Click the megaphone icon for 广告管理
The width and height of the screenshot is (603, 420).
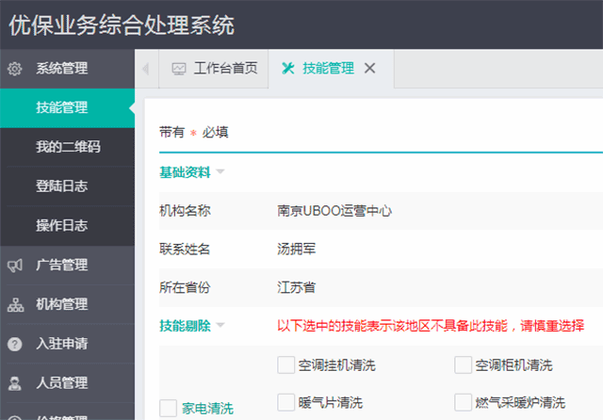click(15, 265)
